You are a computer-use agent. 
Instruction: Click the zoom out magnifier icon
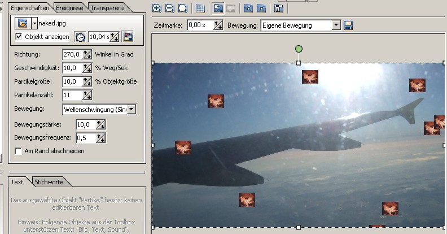[x=169, y=8]
